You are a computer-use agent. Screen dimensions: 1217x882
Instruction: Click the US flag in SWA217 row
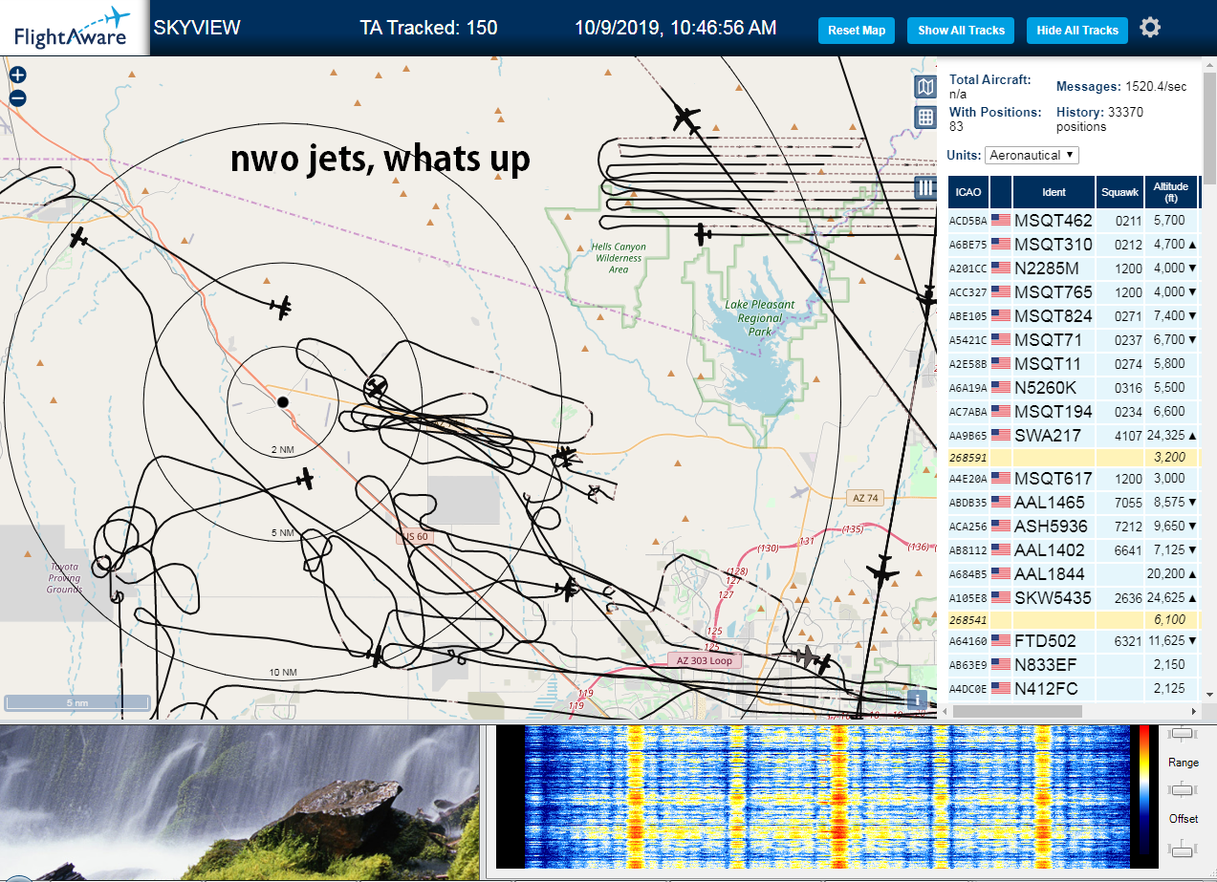tap(1001, 436)
